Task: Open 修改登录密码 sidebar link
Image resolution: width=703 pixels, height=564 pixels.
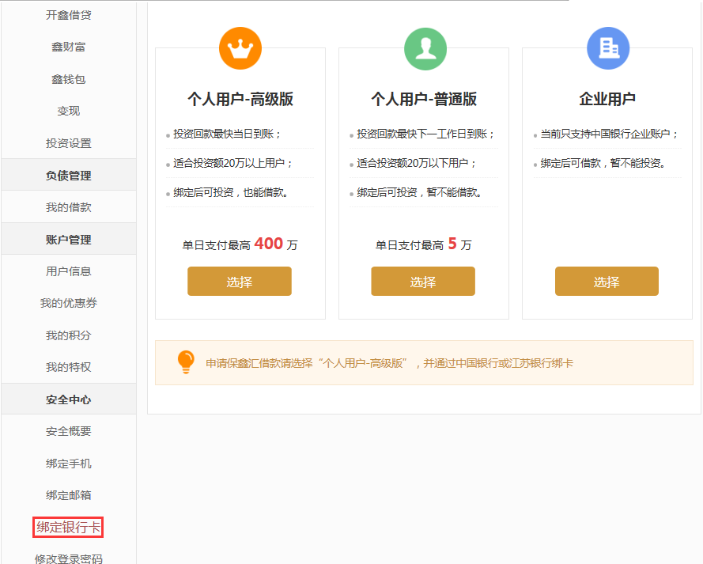Action: point(69,558)
